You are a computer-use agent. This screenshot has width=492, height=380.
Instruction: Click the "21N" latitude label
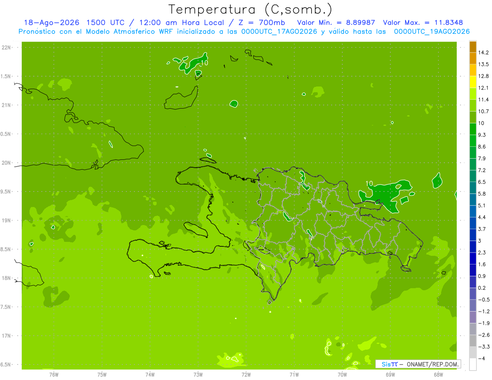pyautogui.click(x=6, y=105)
